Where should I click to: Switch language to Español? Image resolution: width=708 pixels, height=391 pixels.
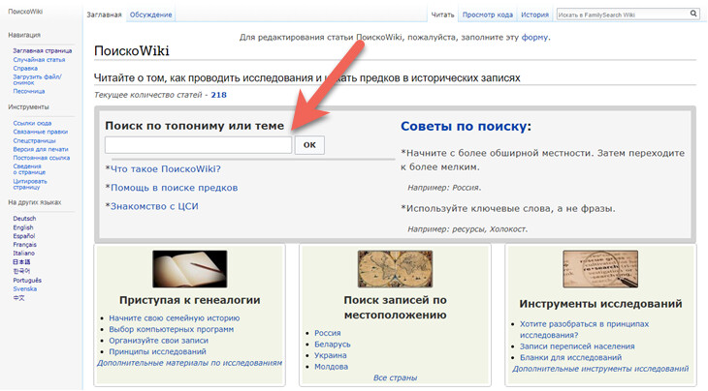click(x=24, y=236)
